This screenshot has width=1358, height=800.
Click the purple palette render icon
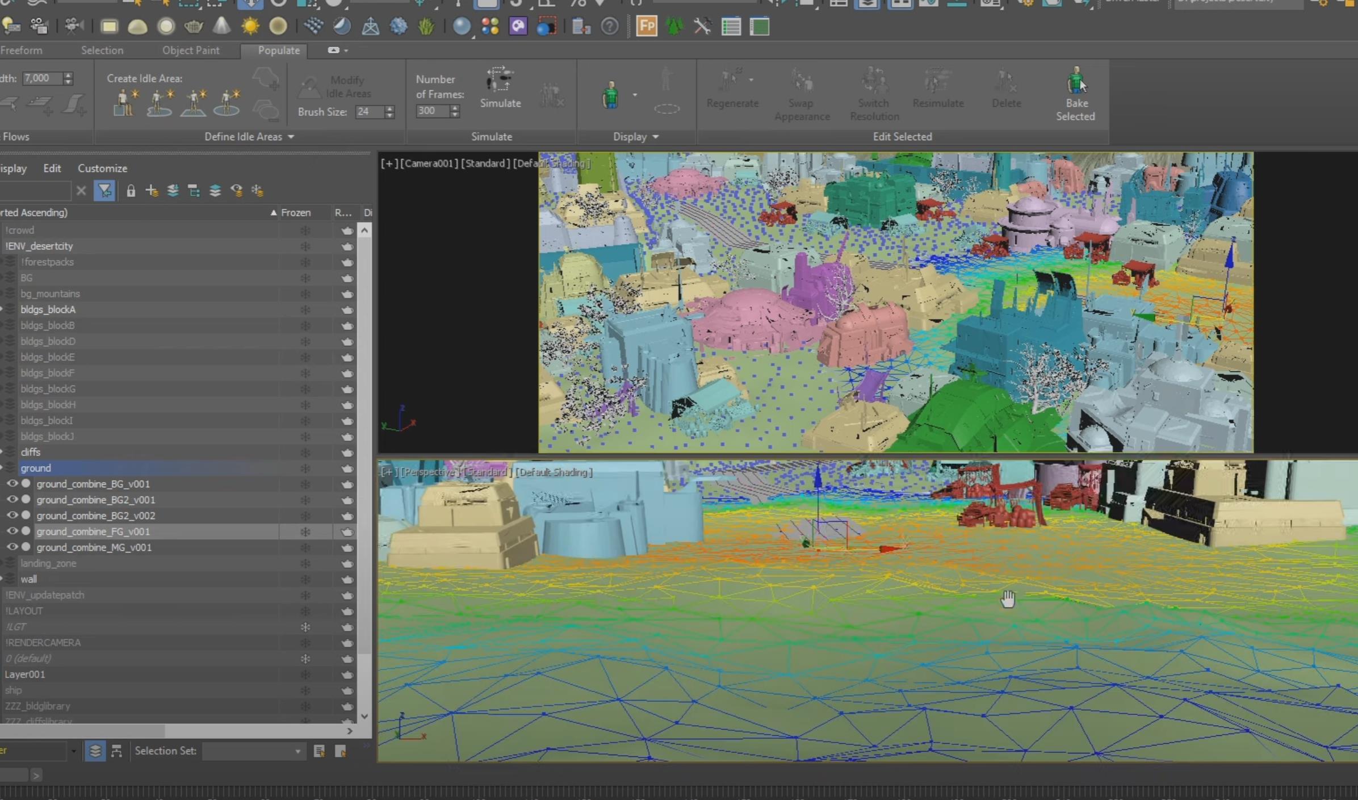pyautogui.click(x=518, y=26)
